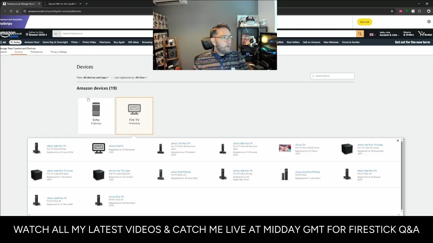Click the chris's 3rd Fire TV Cube image
The height and width of the screenshot is (243, 433).
click(x=347, y=148)
